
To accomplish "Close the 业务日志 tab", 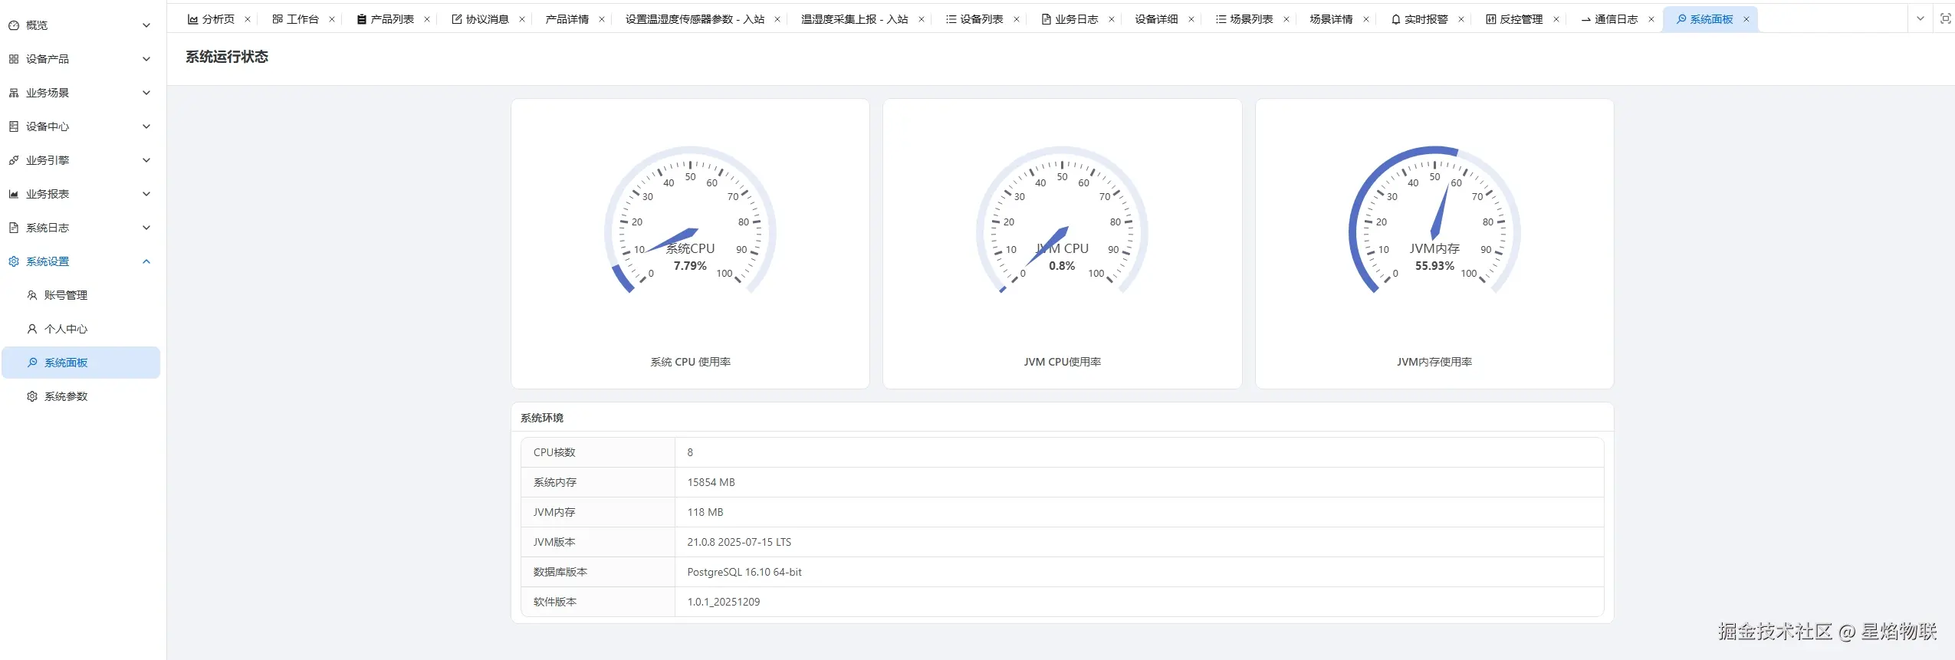I will click(x=1112, y=19).
